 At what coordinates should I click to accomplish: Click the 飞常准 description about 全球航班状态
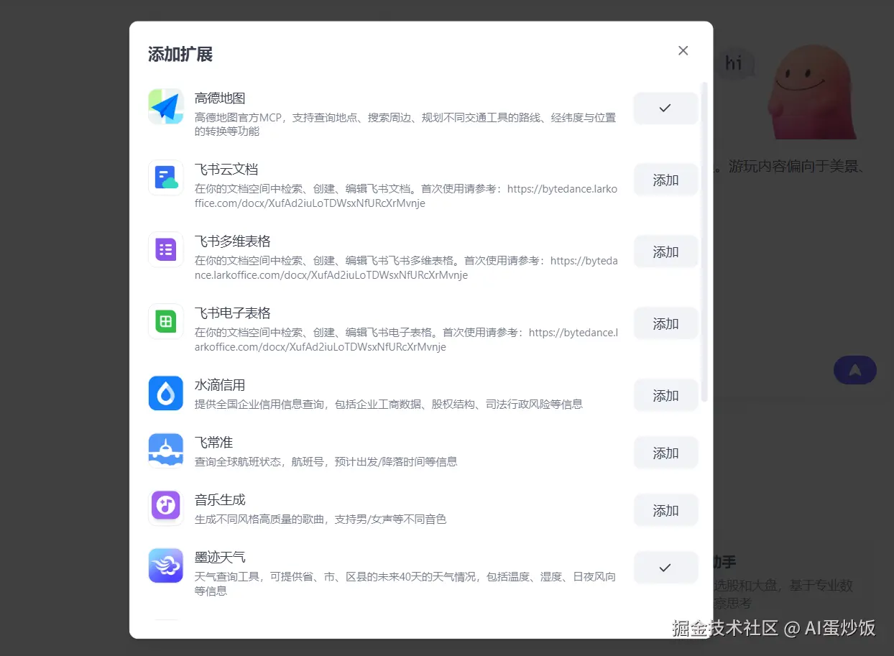point(326,461)
